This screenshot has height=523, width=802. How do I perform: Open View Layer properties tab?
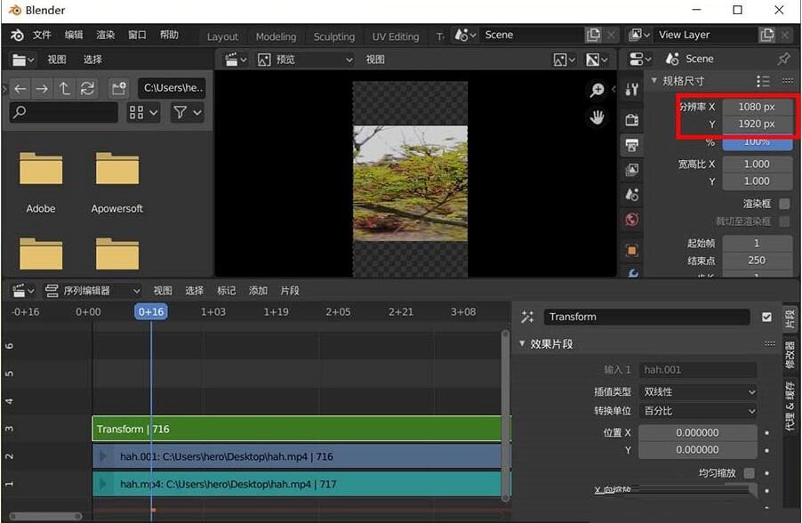click(x=632, y=169)
